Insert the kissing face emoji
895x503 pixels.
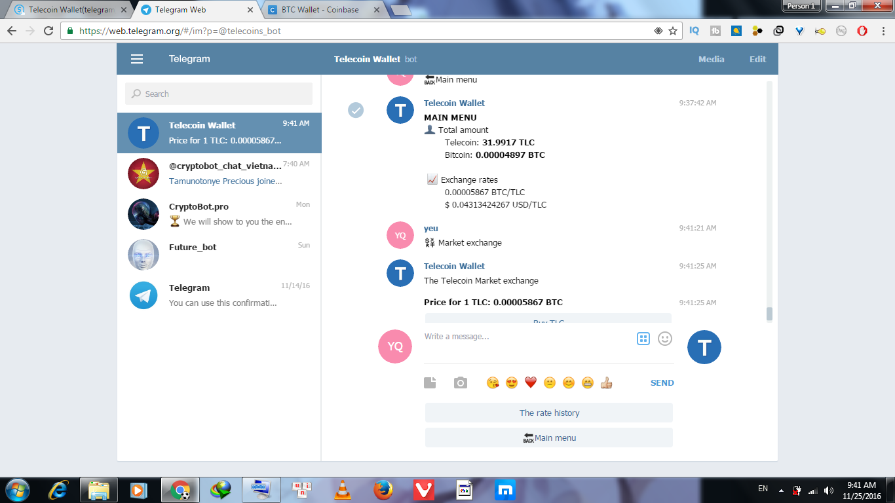(x=493, y=382)
